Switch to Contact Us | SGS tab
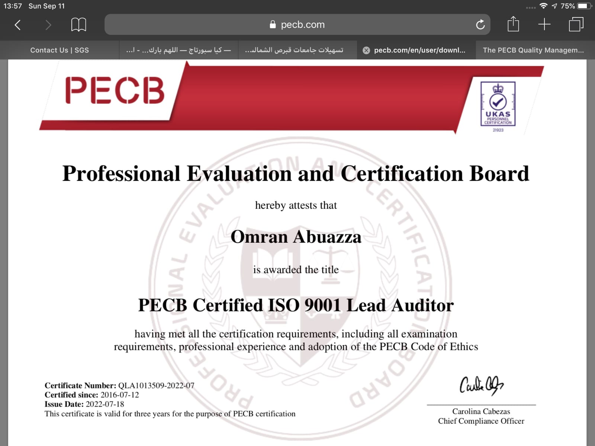The width and height of the screenshot is (595, 446). point(59,50)
